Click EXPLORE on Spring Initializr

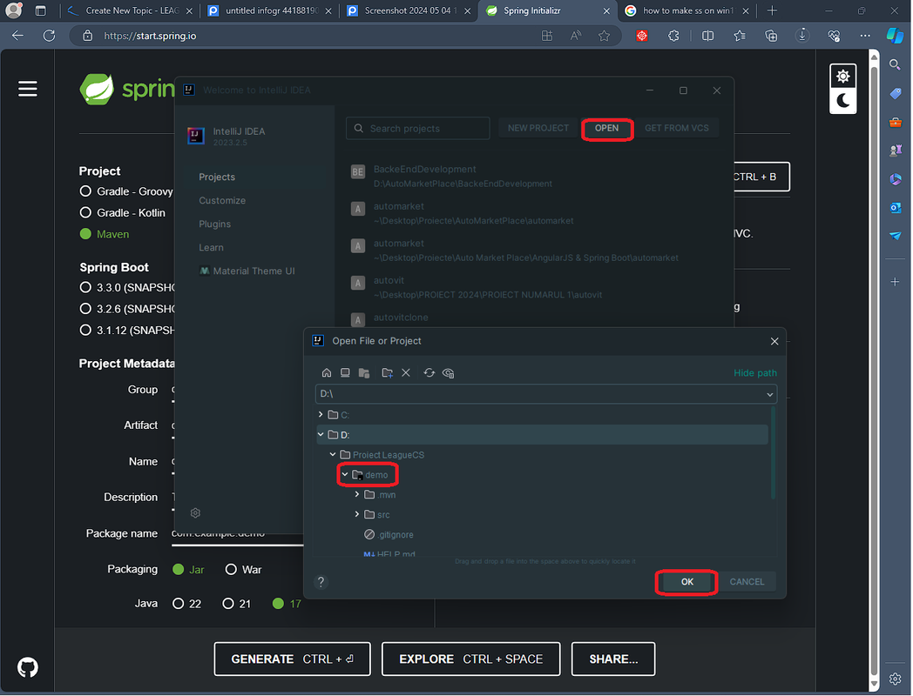pos(470,659)
